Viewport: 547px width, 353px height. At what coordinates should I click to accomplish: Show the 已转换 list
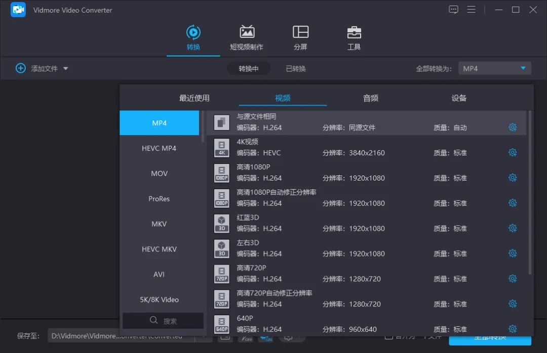(296, 69)
